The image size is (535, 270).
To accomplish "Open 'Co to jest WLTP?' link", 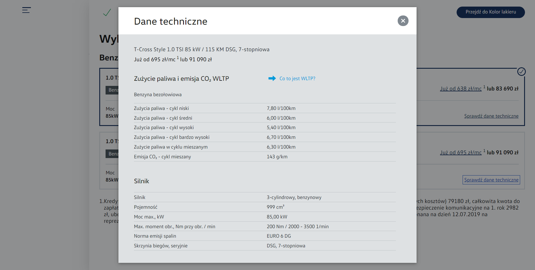I will [x=297, y=78].
